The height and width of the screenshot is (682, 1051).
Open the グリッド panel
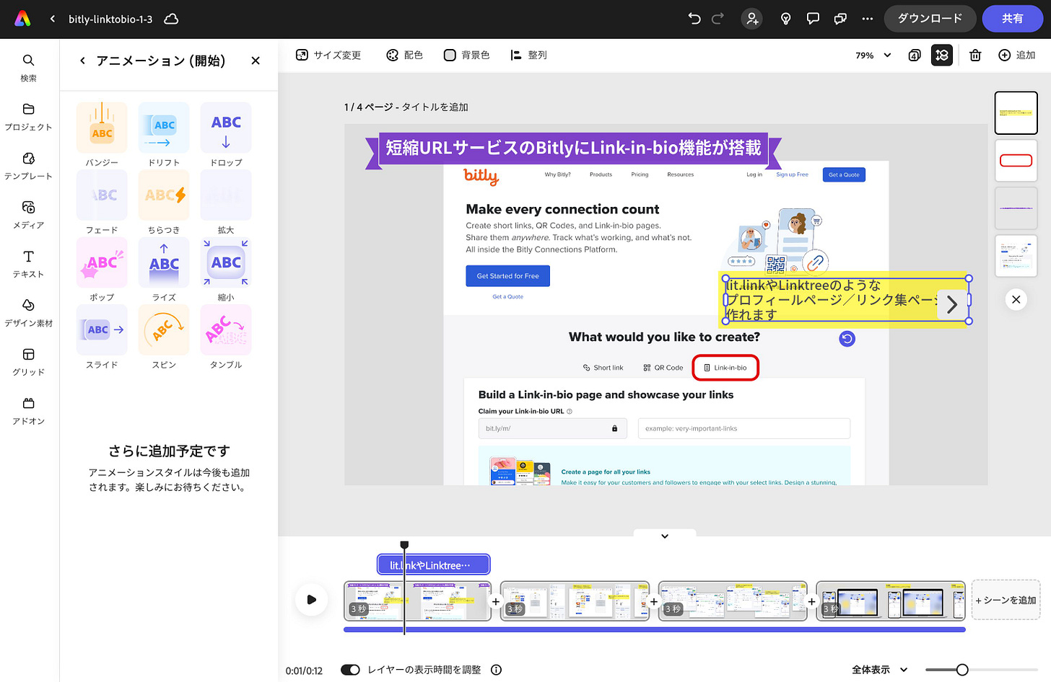tap(29, 362)
